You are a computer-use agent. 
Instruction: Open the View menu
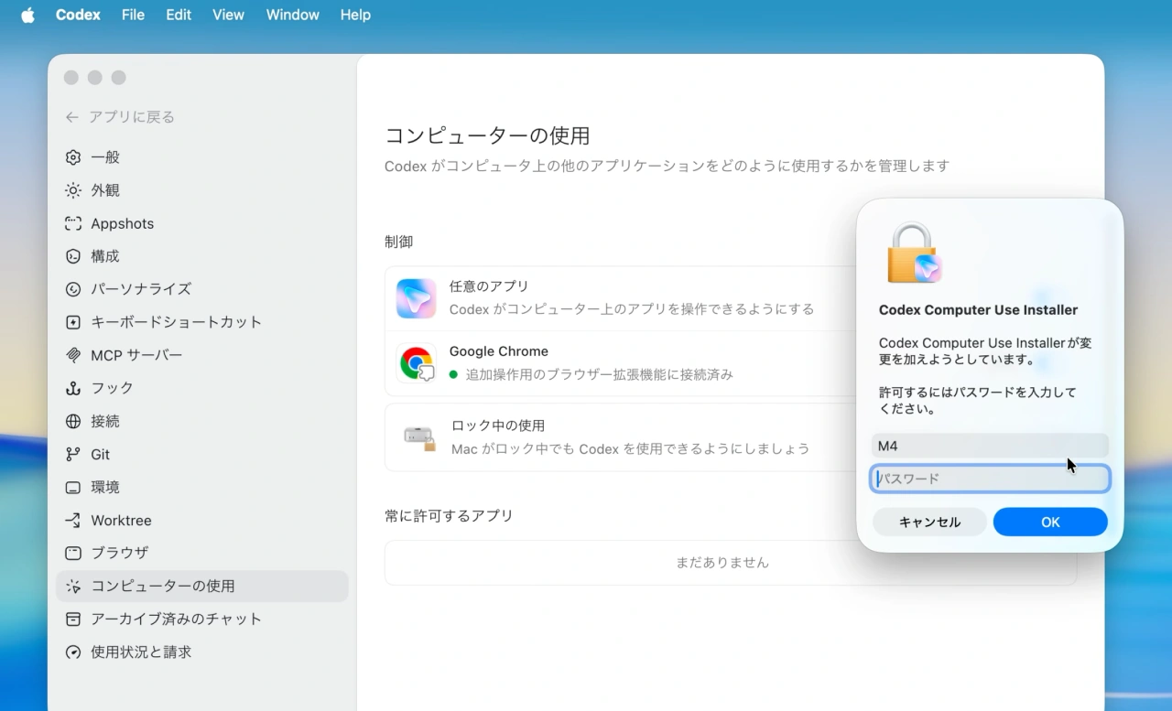coord(228,15)
